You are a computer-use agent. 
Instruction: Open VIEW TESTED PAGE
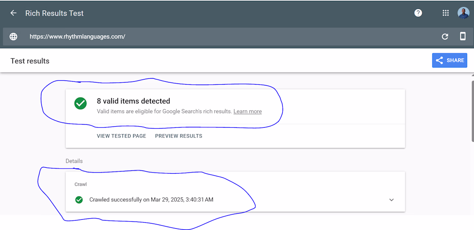122,136
